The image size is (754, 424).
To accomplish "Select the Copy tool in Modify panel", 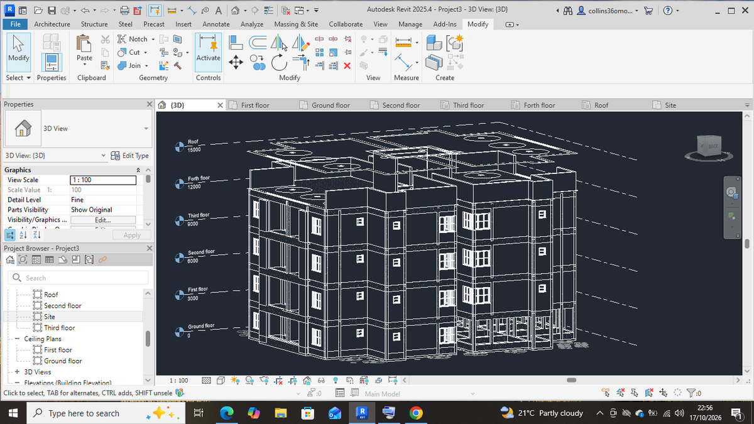I will tap(257, 62).
